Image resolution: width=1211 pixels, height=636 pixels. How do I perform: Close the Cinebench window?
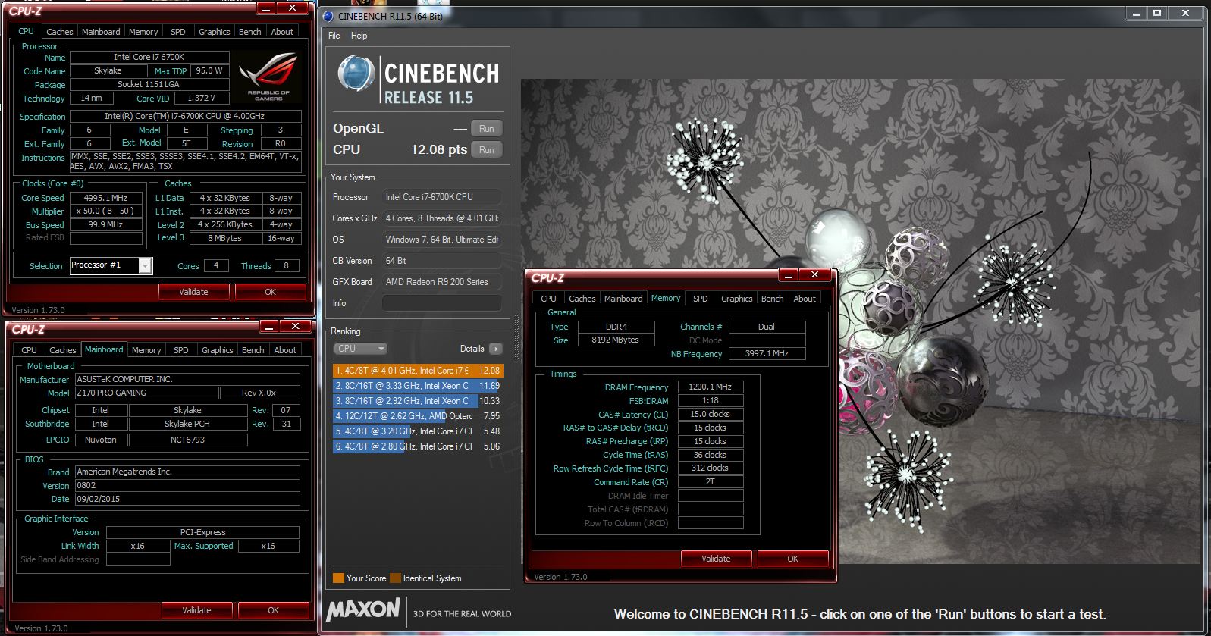tap(1186, 13)
